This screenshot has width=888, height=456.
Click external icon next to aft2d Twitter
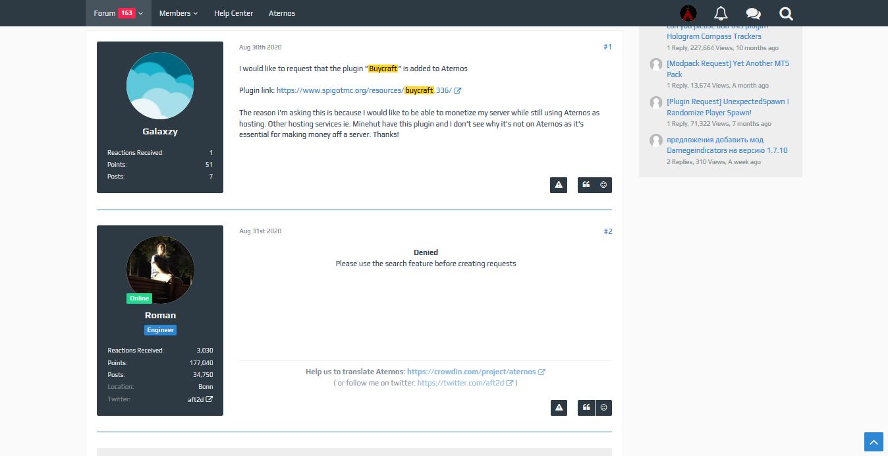[x=209, y=399]
